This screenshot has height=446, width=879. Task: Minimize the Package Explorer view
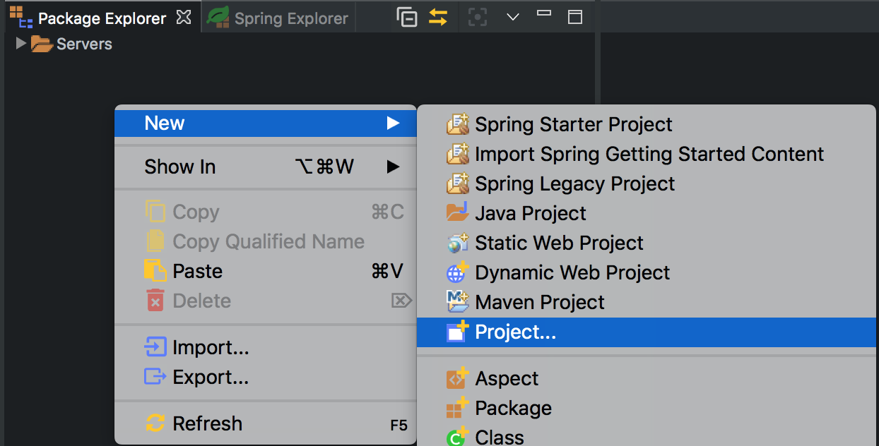(x=544, y=14)
